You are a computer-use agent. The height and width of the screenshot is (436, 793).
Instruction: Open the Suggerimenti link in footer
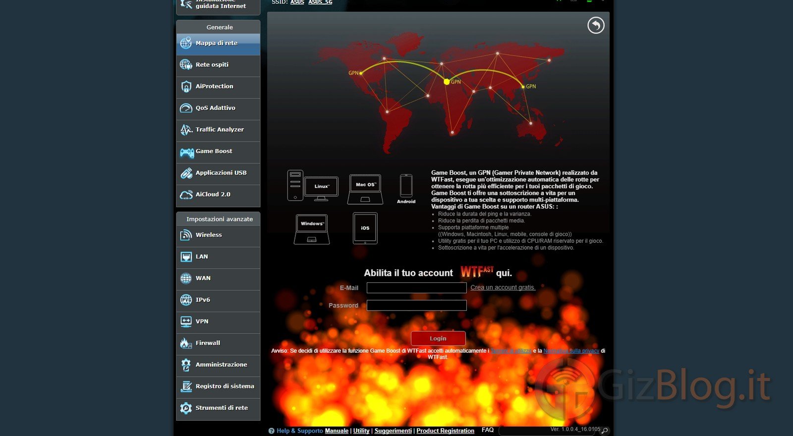click(x=393, y=431)
